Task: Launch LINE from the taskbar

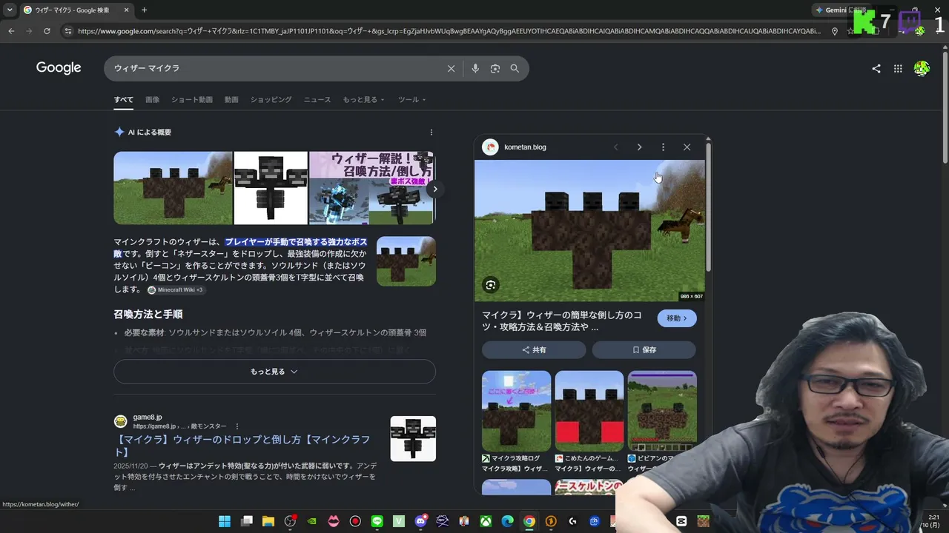Action: click(377, 521)
